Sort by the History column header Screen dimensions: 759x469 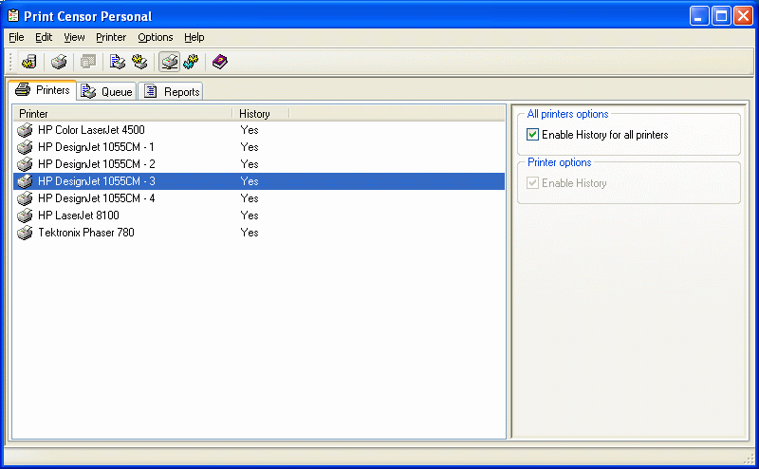[x=261, y=114]
